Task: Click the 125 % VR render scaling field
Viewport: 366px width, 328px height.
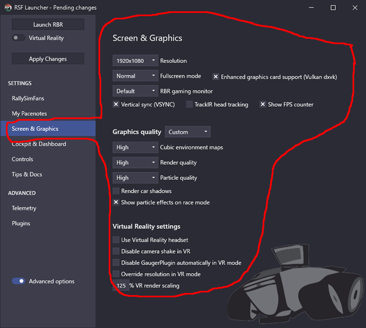Action: coord(121,285)
